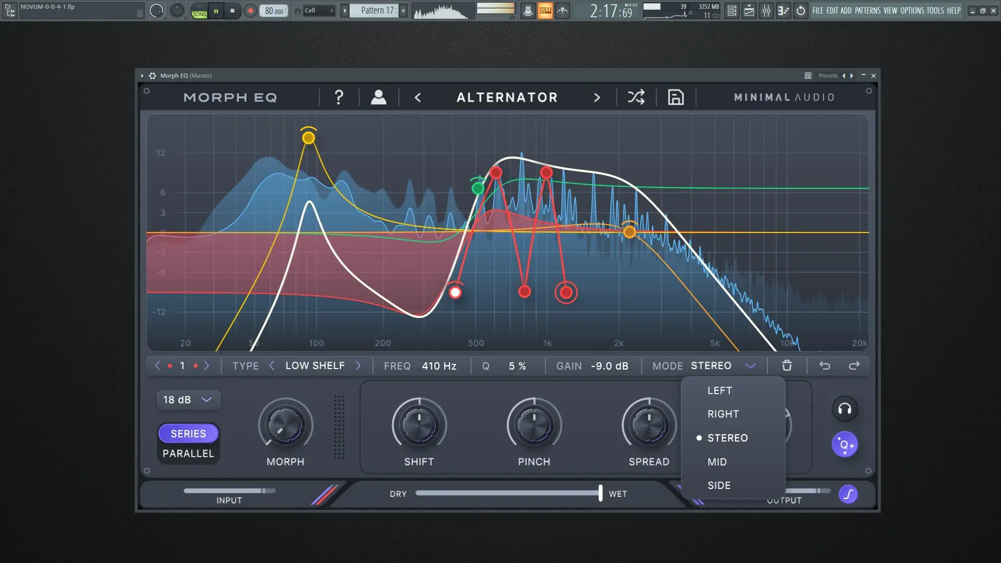The width and height of the screenshot is (1001, 563).
Task: Choose SIDE in the mode menu
Action: pyautogui.click(x=719, y=485)
